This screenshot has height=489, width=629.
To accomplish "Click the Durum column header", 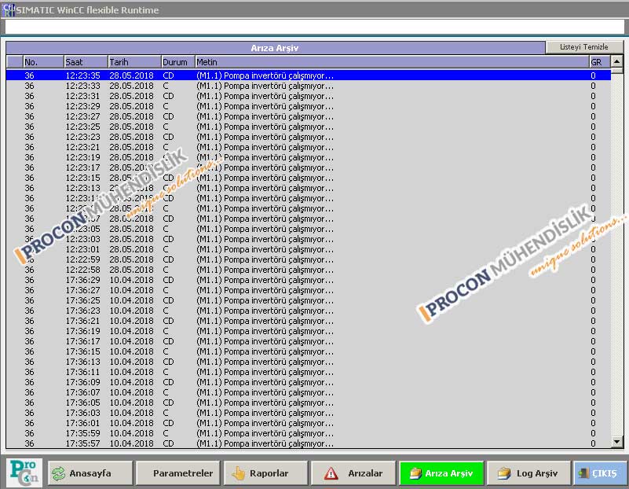I will coord(177,62).
